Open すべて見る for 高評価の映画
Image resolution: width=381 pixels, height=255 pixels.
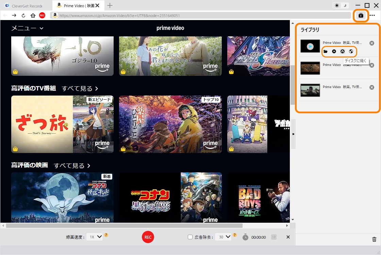72,166
